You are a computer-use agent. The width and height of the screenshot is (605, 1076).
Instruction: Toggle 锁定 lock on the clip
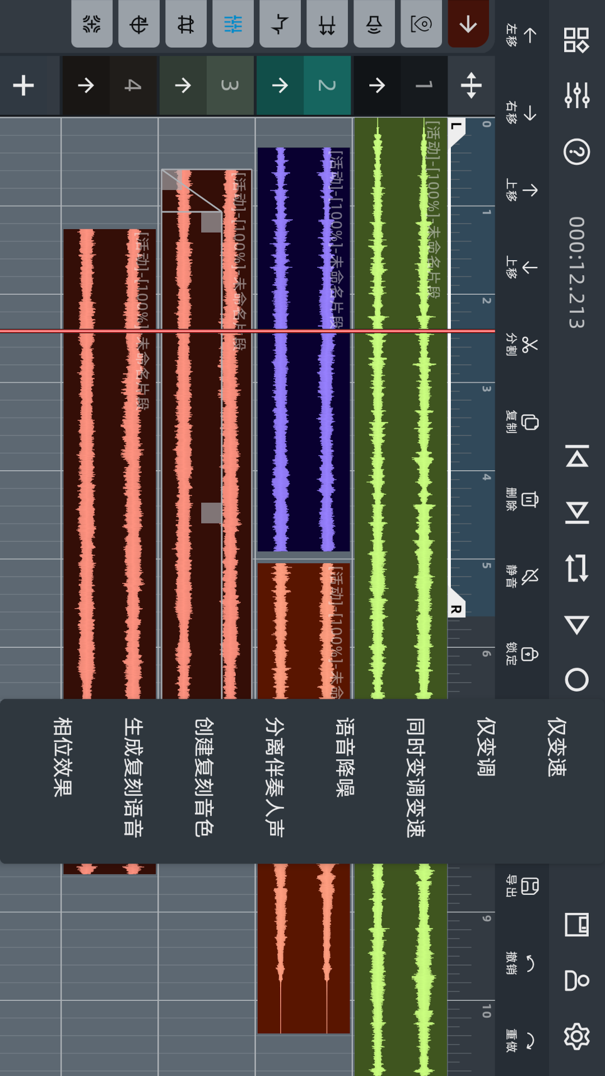[522, 653]
